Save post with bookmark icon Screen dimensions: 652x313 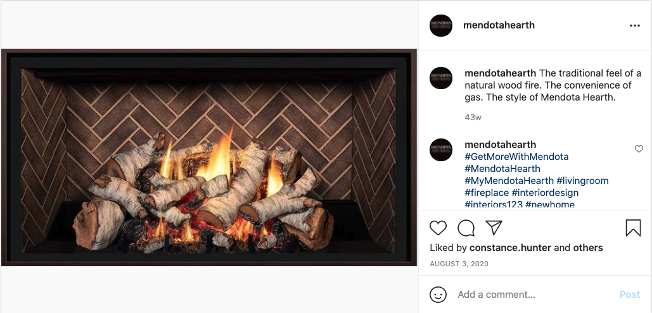[633, 228]
